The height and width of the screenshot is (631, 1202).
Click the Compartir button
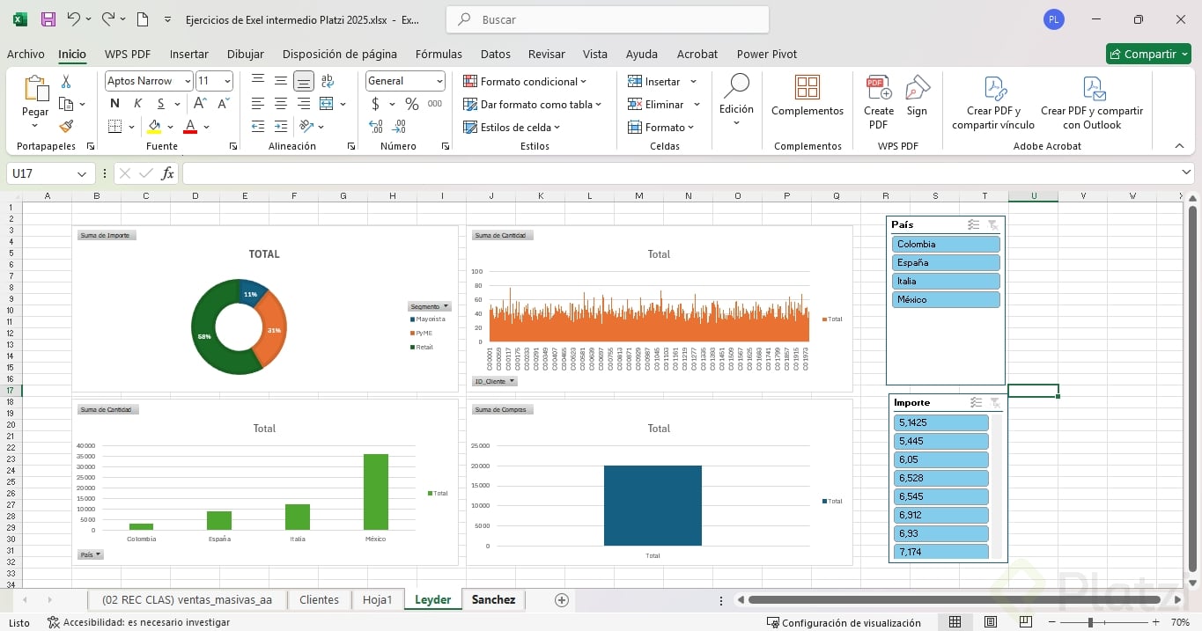tap(1148, 54)
